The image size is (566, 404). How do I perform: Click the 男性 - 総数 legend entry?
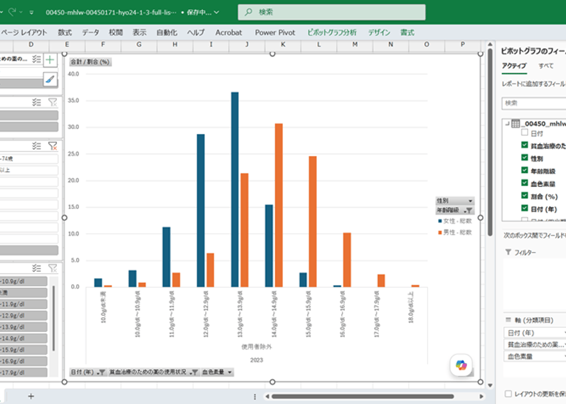455,233
